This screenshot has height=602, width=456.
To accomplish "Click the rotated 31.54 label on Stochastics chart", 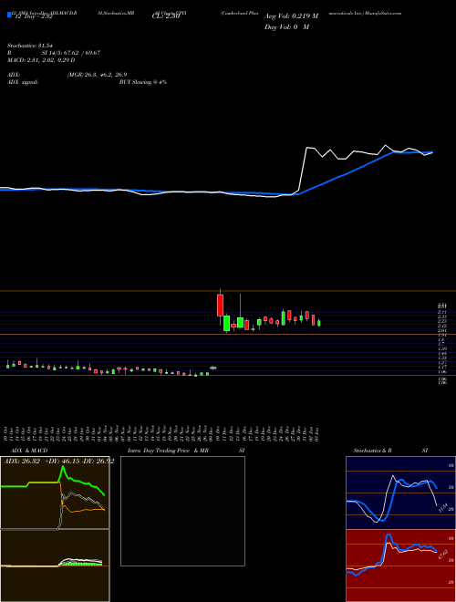I will click(443, 508).
